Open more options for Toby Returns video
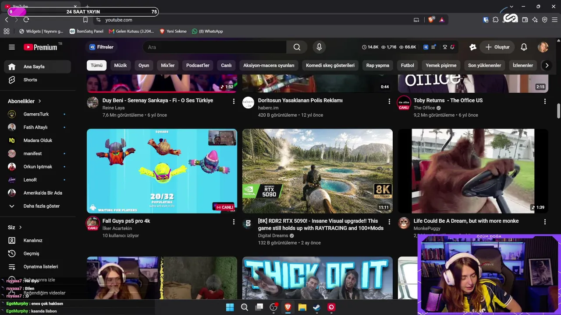561x315 pixels. tap(545, 101)
